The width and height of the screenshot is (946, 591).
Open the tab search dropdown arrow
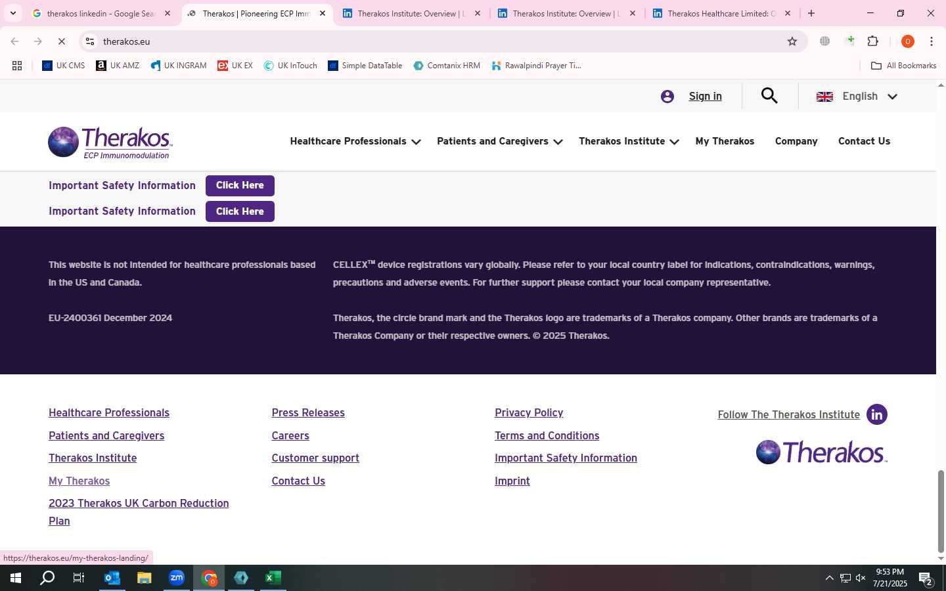tap(12, 13)
